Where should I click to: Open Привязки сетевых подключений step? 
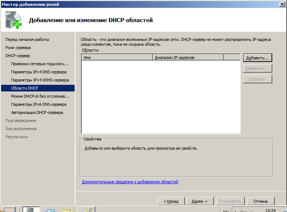(39, 64)
